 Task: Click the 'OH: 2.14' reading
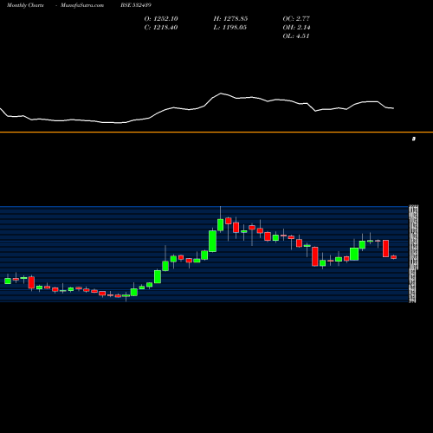296,28
